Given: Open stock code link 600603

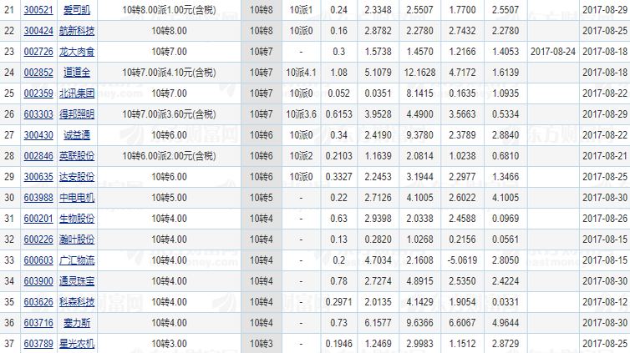Looking at the screenshot, I should click(x=38, y=260).
